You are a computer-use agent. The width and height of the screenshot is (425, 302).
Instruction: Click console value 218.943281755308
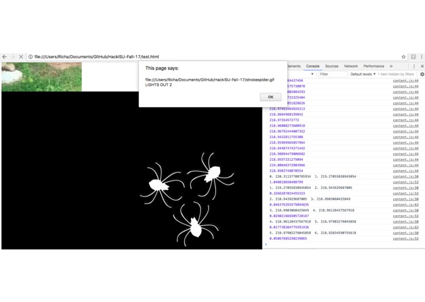286,137
